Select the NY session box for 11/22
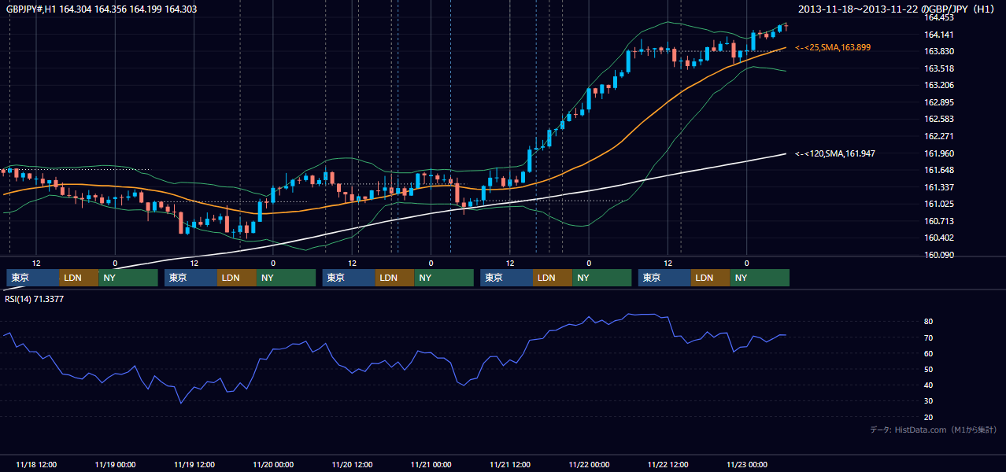The image size is (1006, 472). (x=760, y=278)
